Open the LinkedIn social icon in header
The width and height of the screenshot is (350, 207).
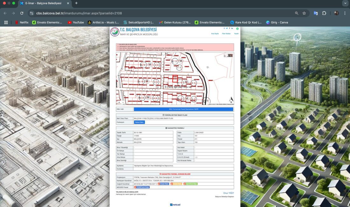pos(232,28)
